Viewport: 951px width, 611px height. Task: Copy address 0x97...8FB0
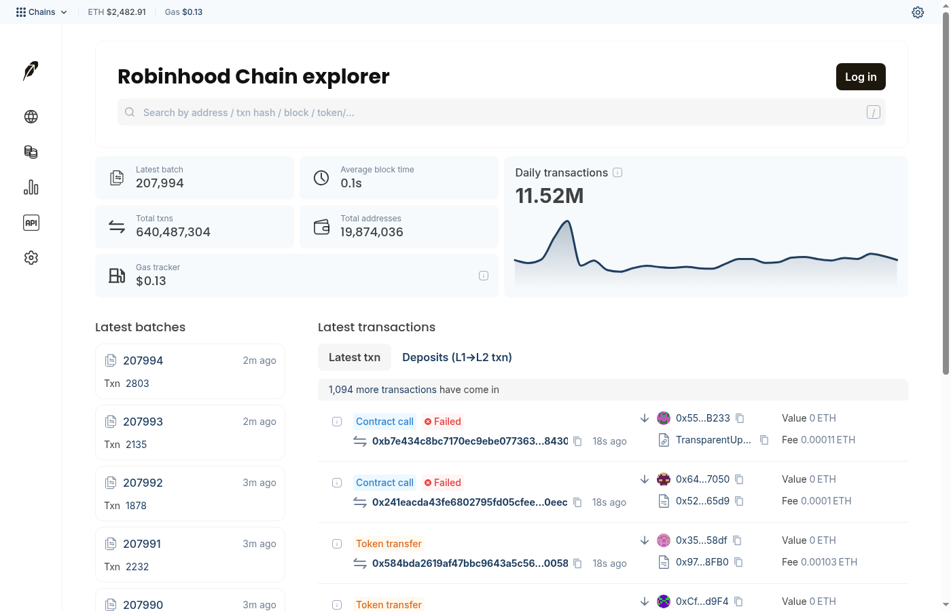coord(739,562)
